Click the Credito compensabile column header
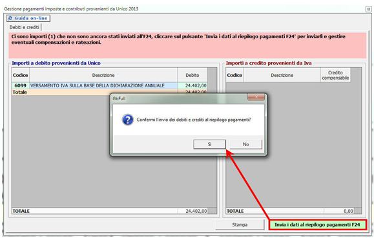The width and height of the screenshot is (374, 238). click(x=335, y=75)
